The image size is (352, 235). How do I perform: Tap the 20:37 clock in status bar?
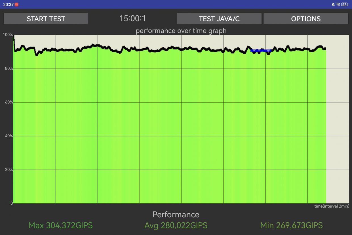(x=8, y=4)
